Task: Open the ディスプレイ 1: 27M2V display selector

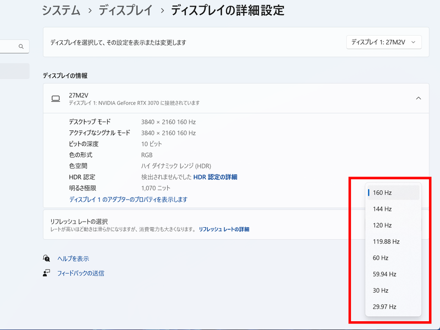Action: tap(383, 42)
